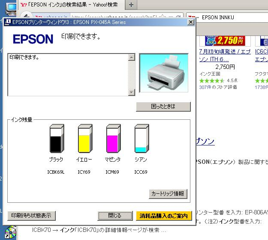Click the EPSON logo in dialog
The width and height of the screenshot is (268, 240).
coord(33,39)
